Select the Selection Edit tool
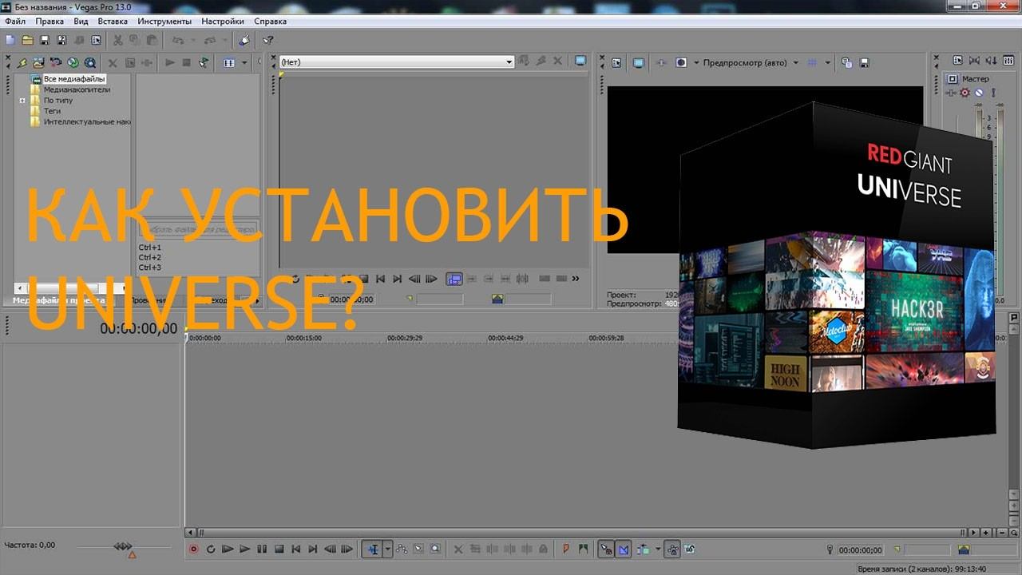 [x=418, y=549]
